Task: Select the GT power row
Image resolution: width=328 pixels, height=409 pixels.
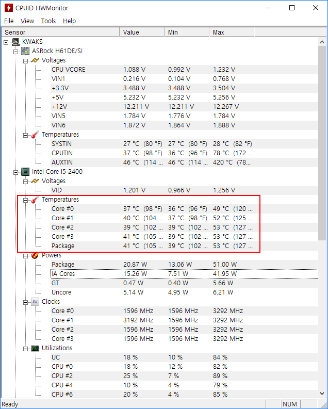Action: (184, 283)
